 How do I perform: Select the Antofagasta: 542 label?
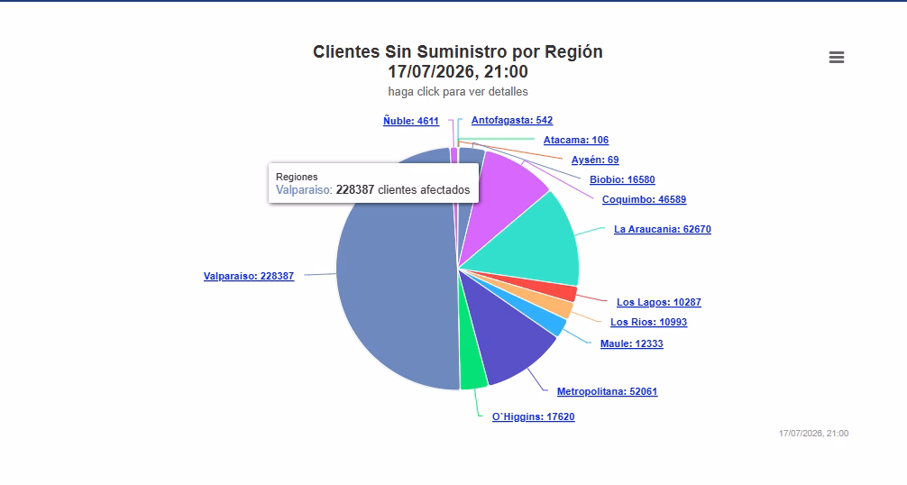tap(512, 120)
